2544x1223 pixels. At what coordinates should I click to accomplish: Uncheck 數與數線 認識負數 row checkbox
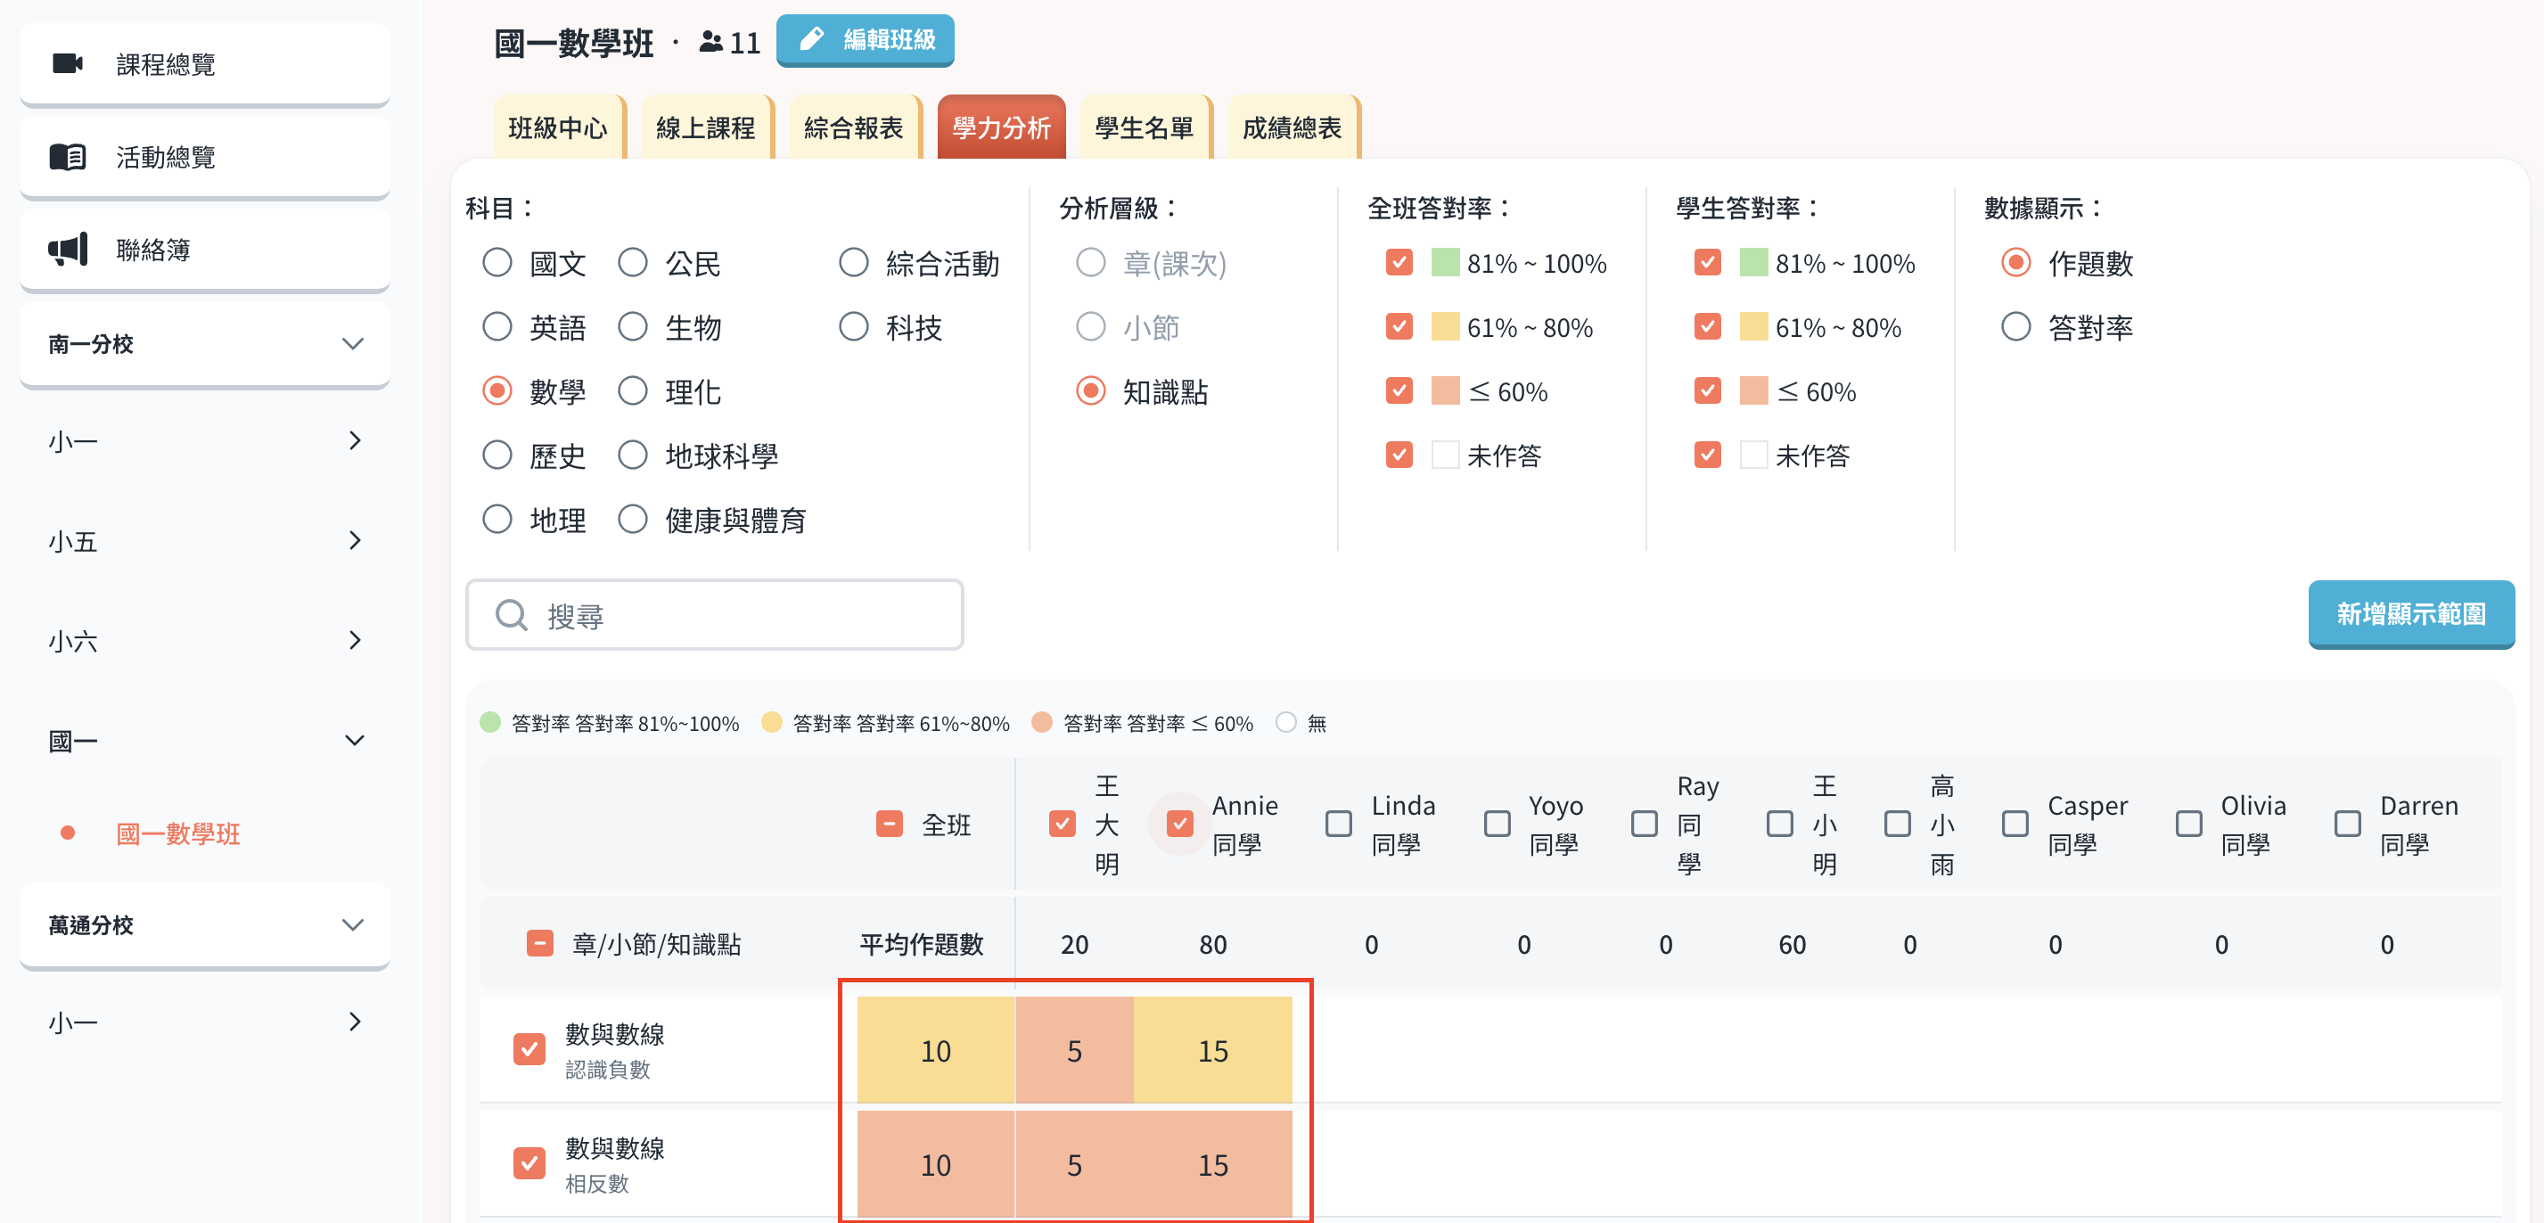tap(529, 1049)
